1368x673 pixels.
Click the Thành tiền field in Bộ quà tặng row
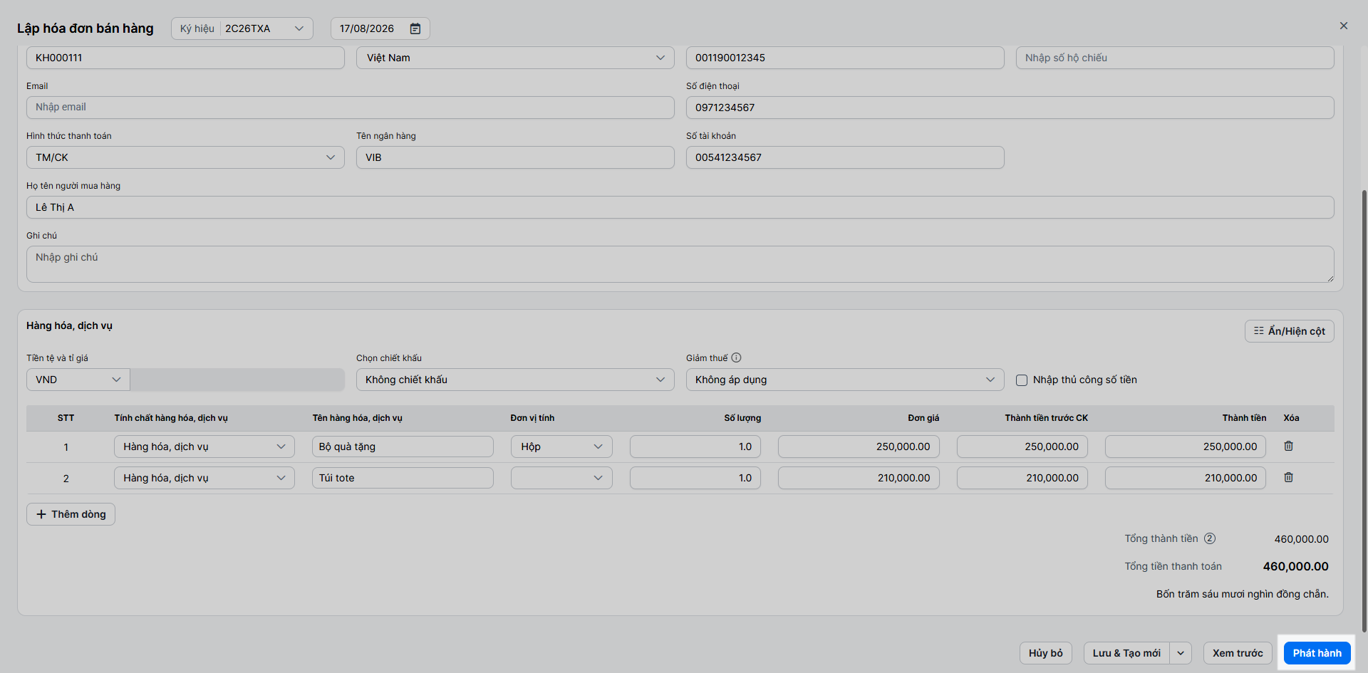1186,447
